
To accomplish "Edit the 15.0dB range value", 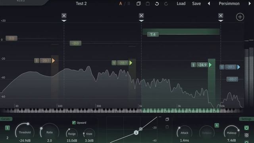I will [72, 141].
